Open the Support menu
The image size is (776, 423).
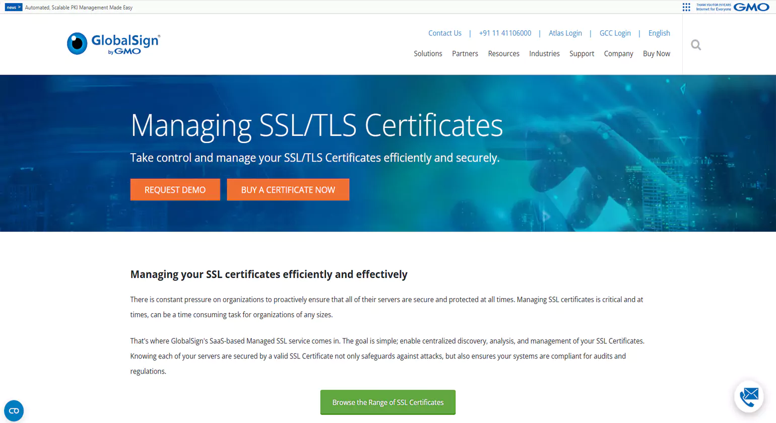tap(581, 54)
